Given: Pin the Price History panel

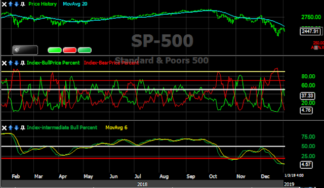Looking at the screenshot, I should click(23, 4).
